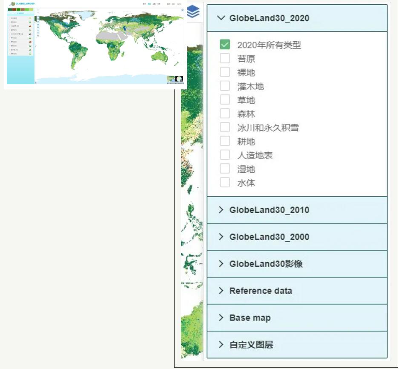Check the 水体 layer checkbox

coord(225,182)
